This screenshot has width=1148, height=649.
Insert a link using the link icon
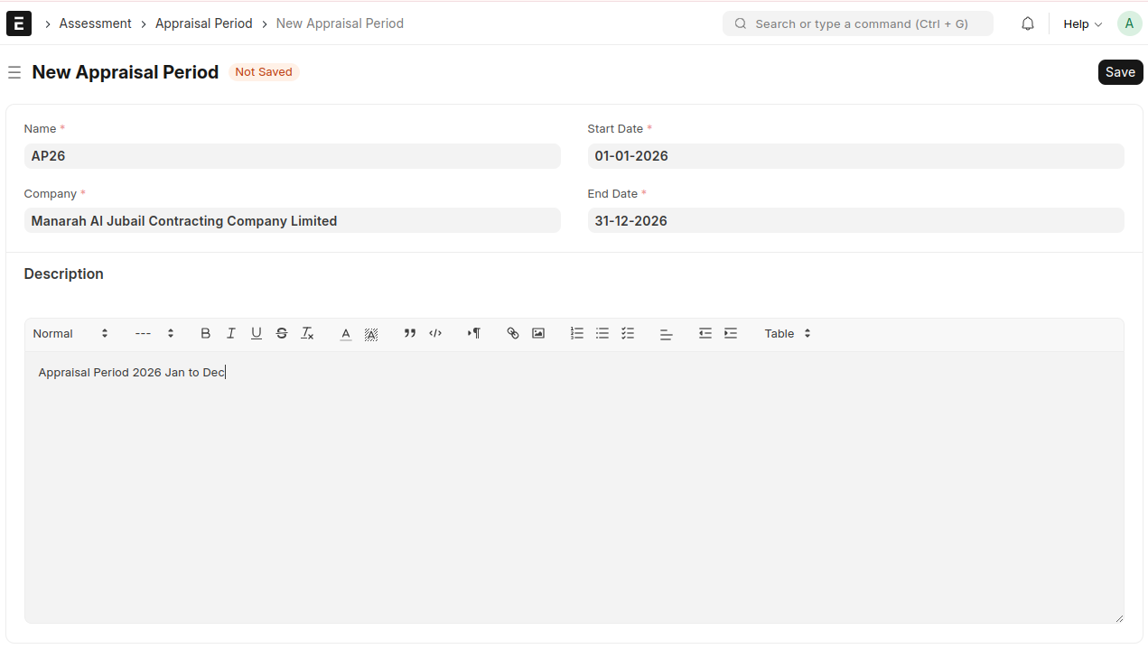(513, 333)
